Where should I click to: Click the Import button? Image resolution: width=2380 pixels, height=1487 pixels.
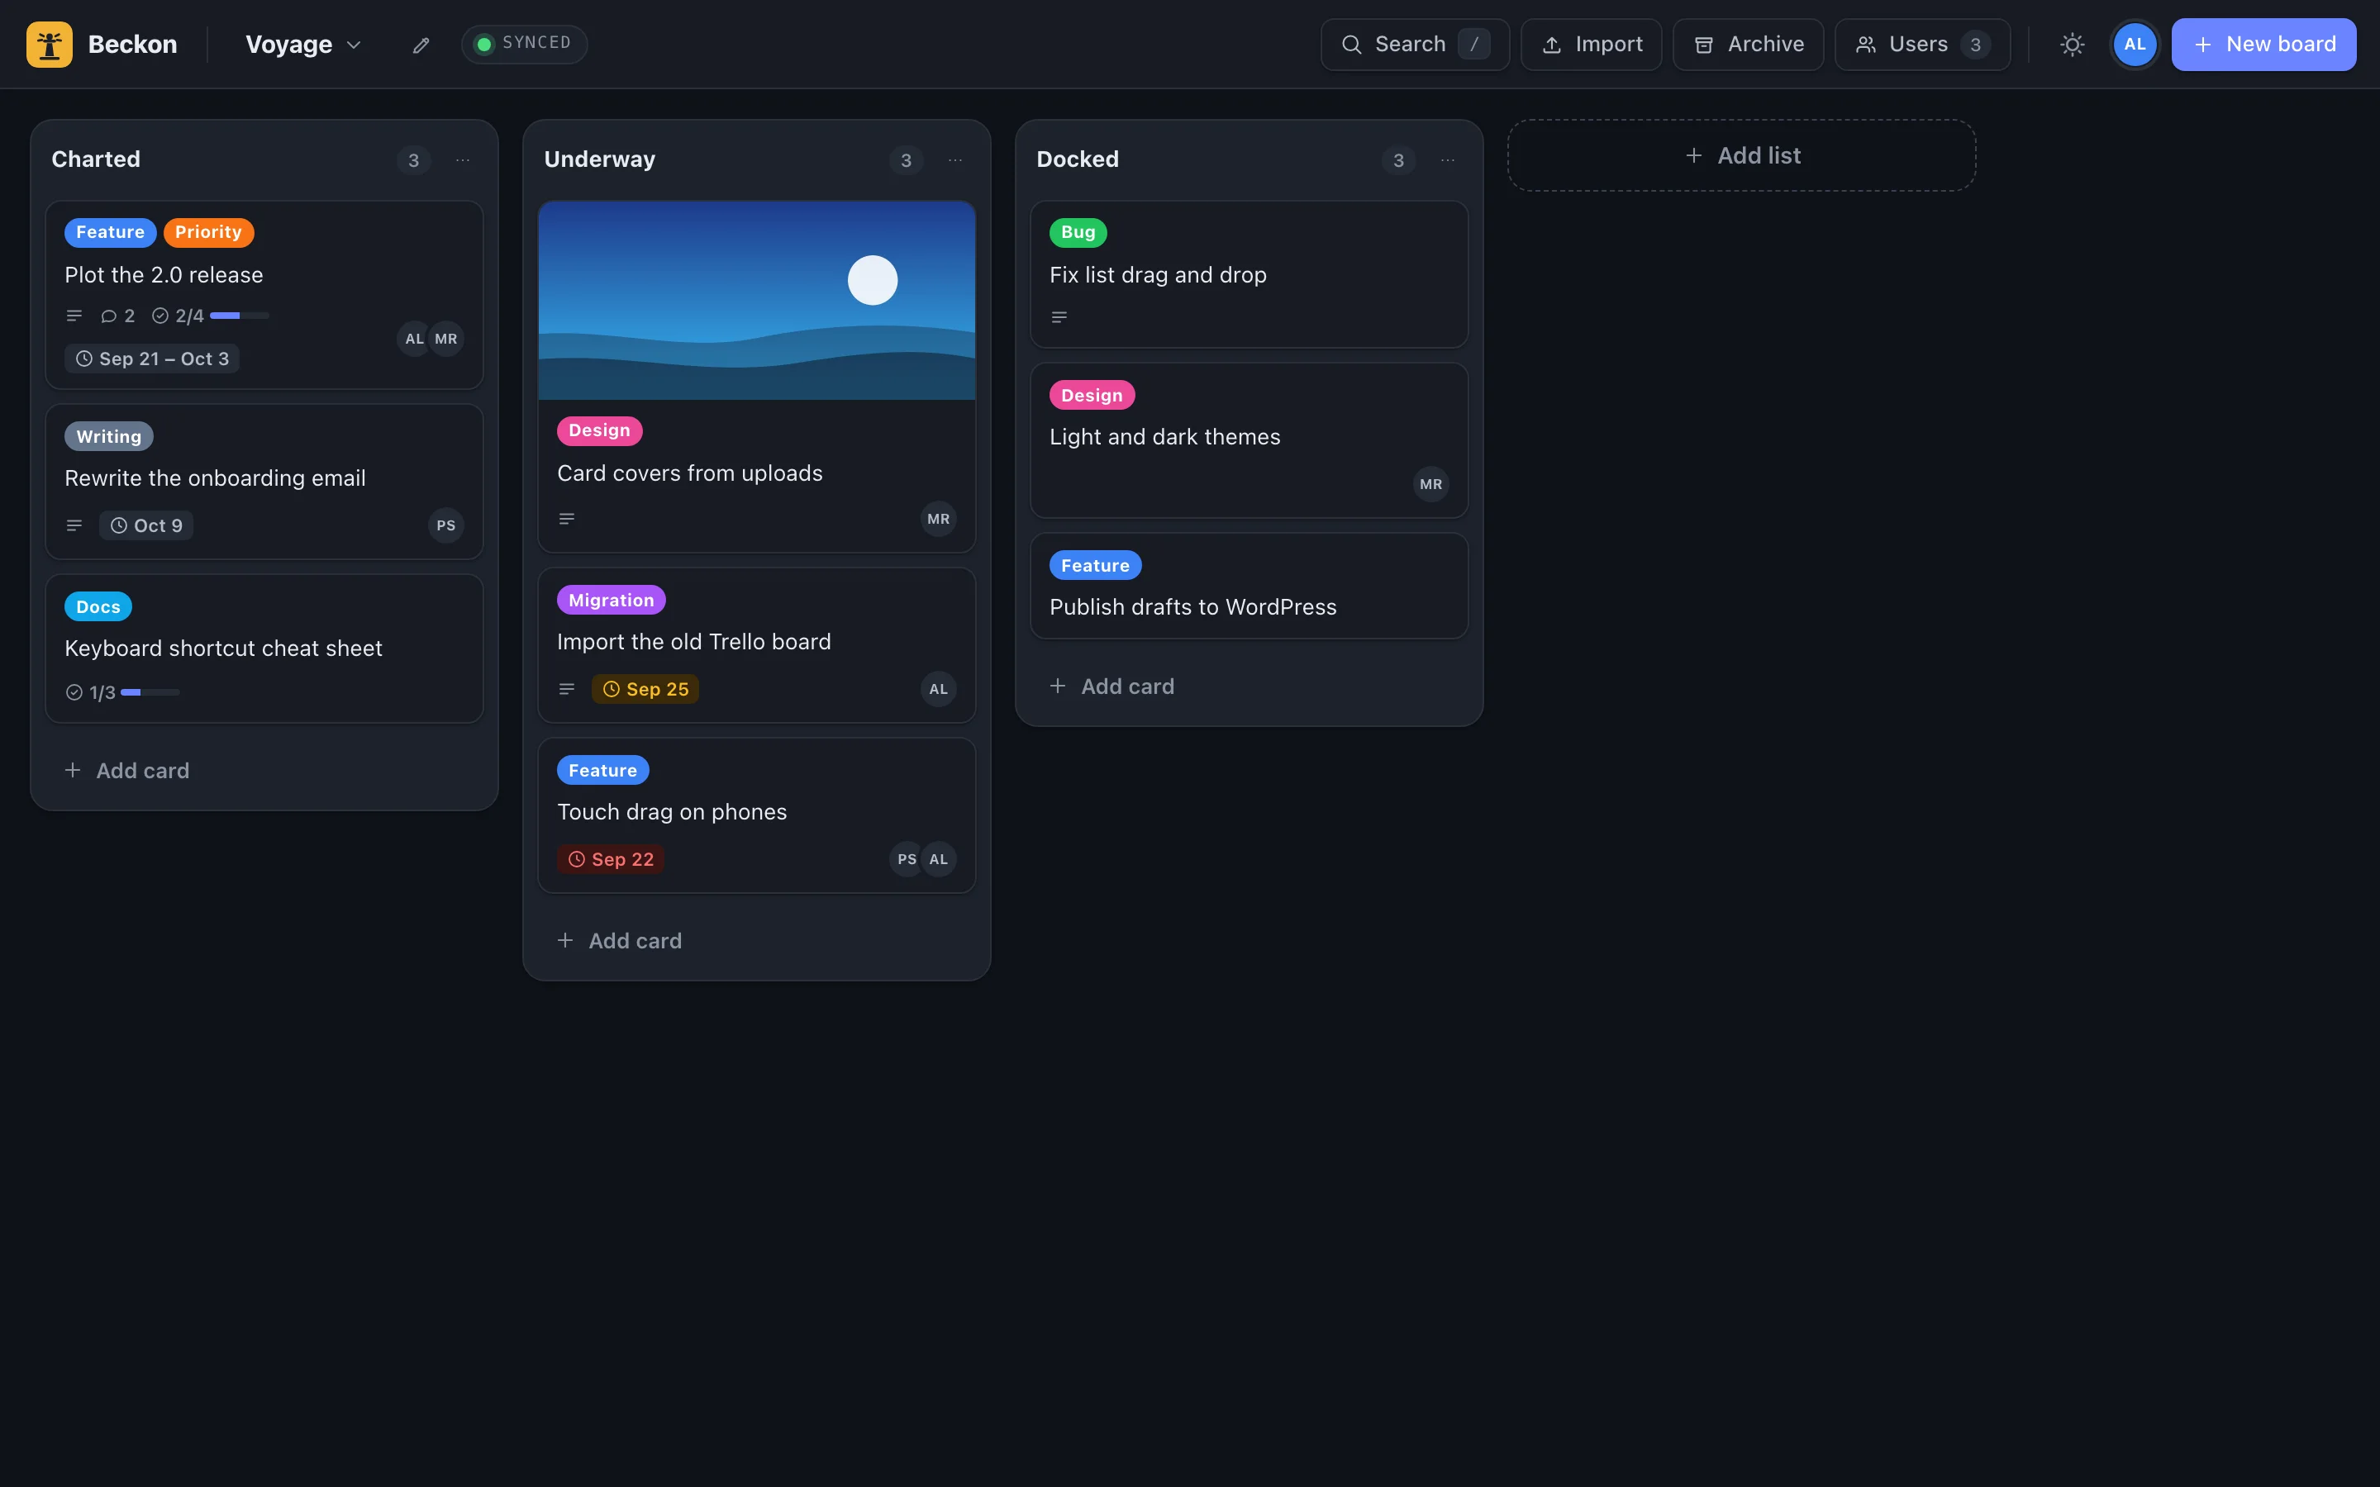coord(1592,45)
